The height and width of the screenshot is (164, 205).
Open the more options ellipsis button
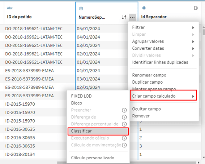pos(132,17)
